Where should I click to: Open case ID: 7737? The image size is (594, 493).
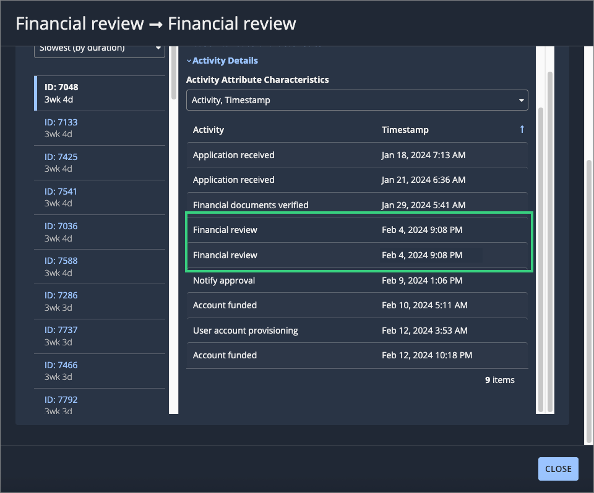click(100, 336)
